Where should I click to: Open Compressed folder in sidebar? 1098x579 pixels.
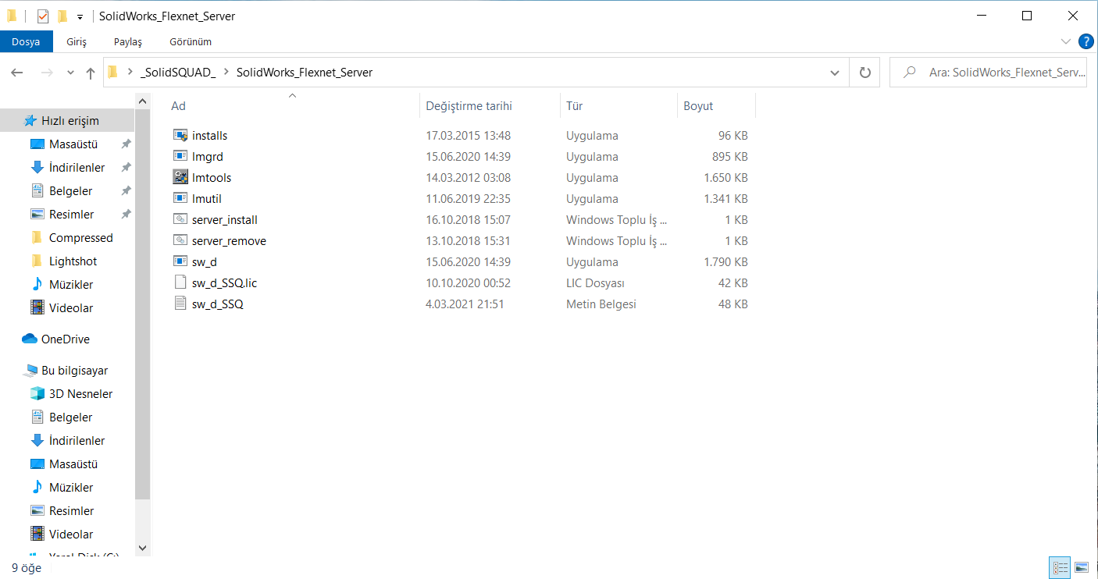coord(71,238)
